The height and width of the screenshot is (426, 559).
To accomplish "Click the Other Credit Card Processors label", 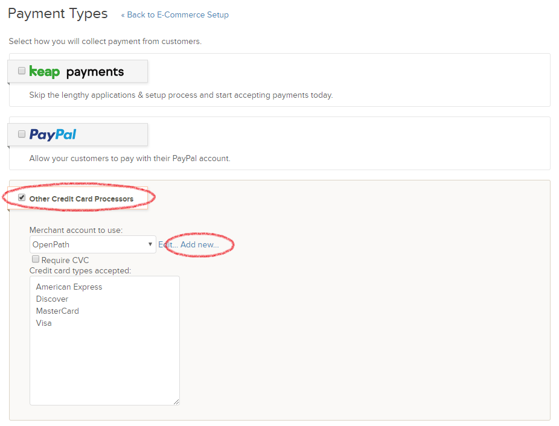I will point(81,199).
